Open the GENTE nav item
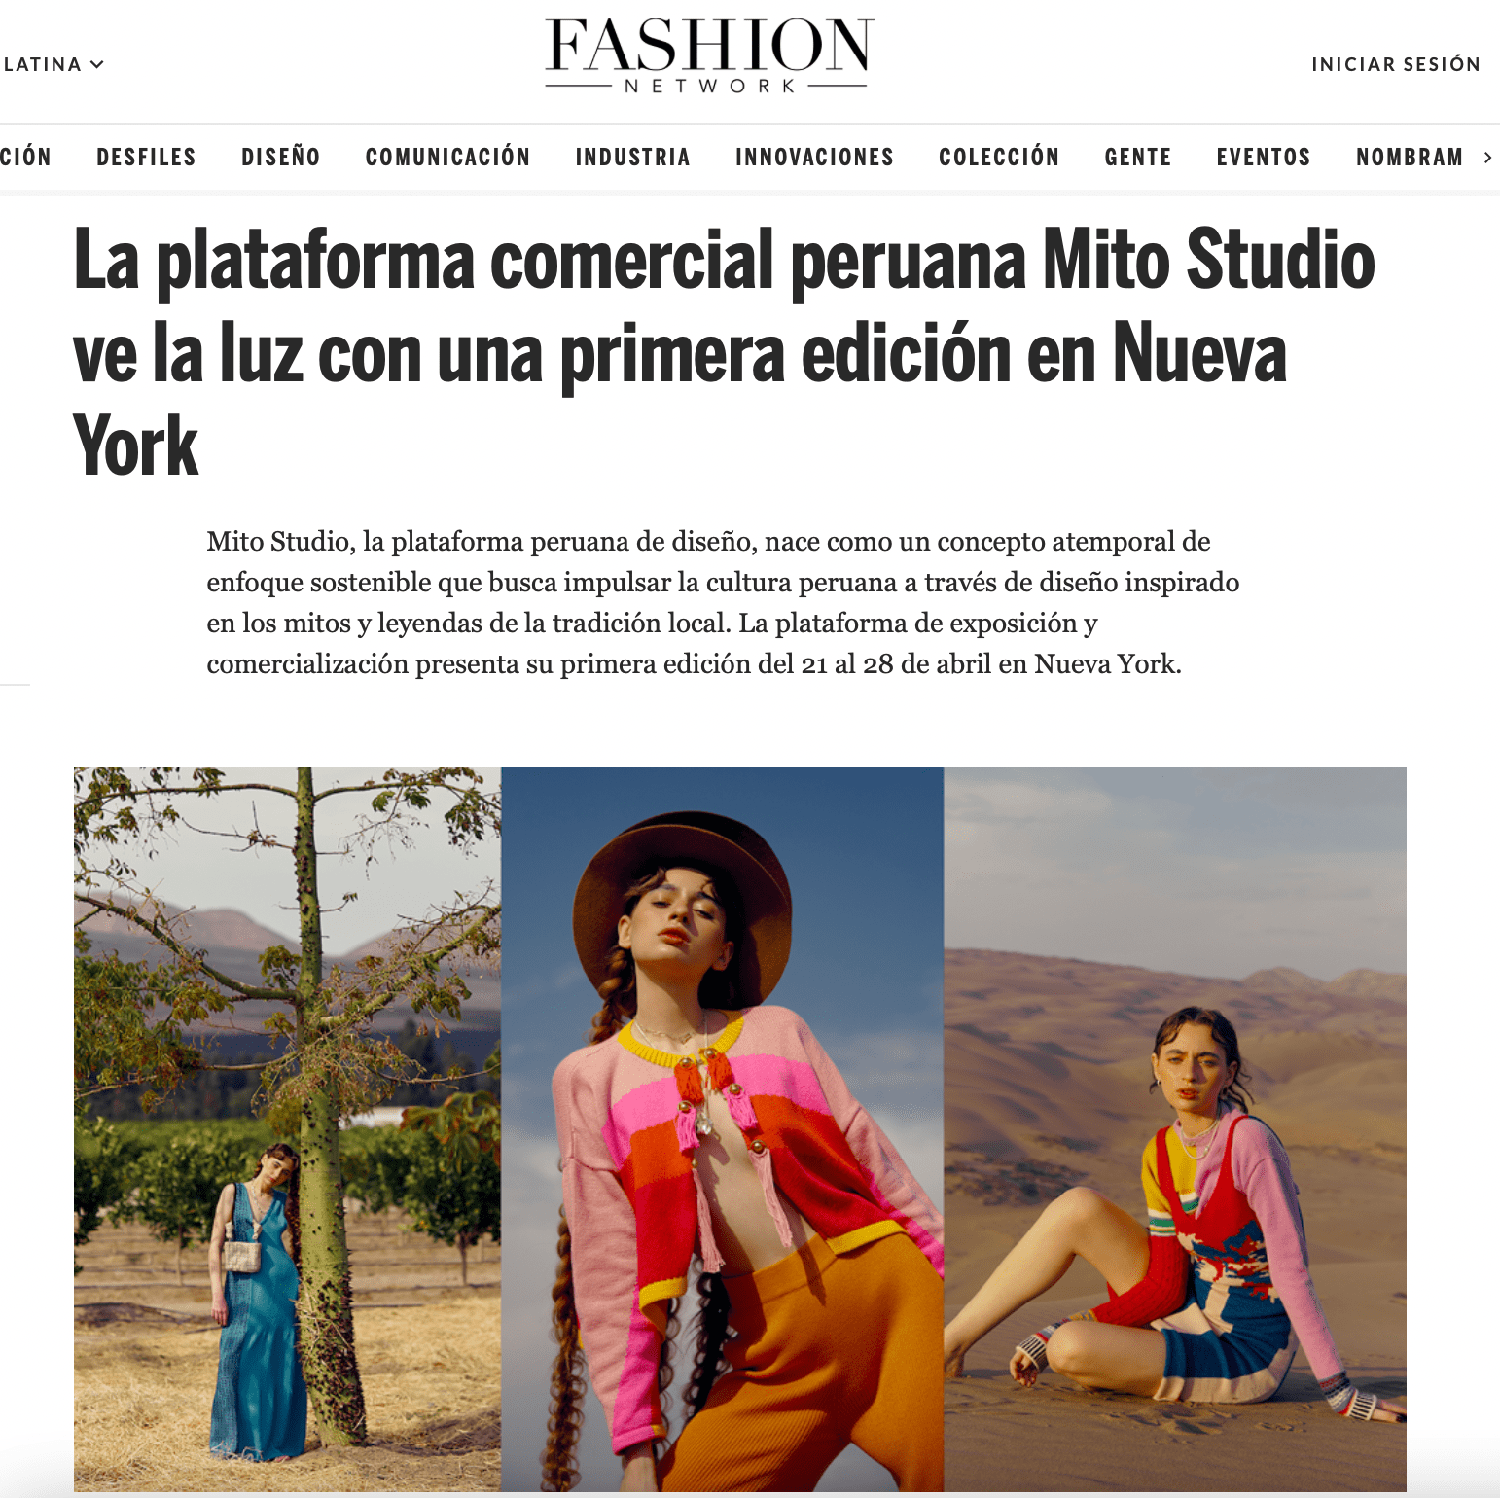 [1137, 158]
